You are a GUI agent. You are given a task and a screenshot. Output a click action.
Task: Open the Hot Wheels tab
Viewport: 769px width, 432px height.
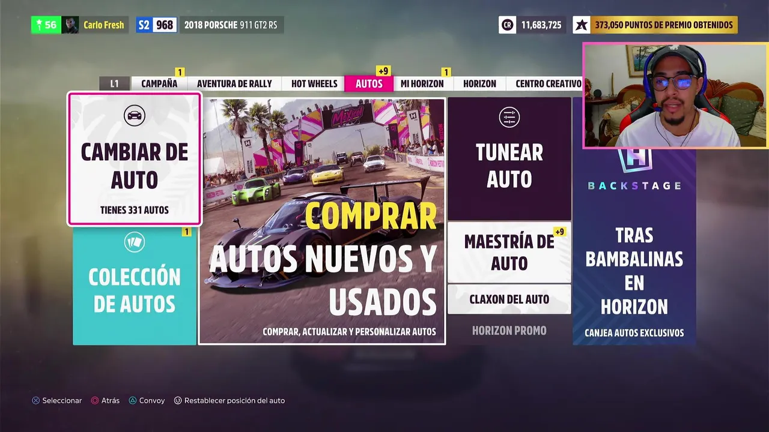click(x=314, y=83)
